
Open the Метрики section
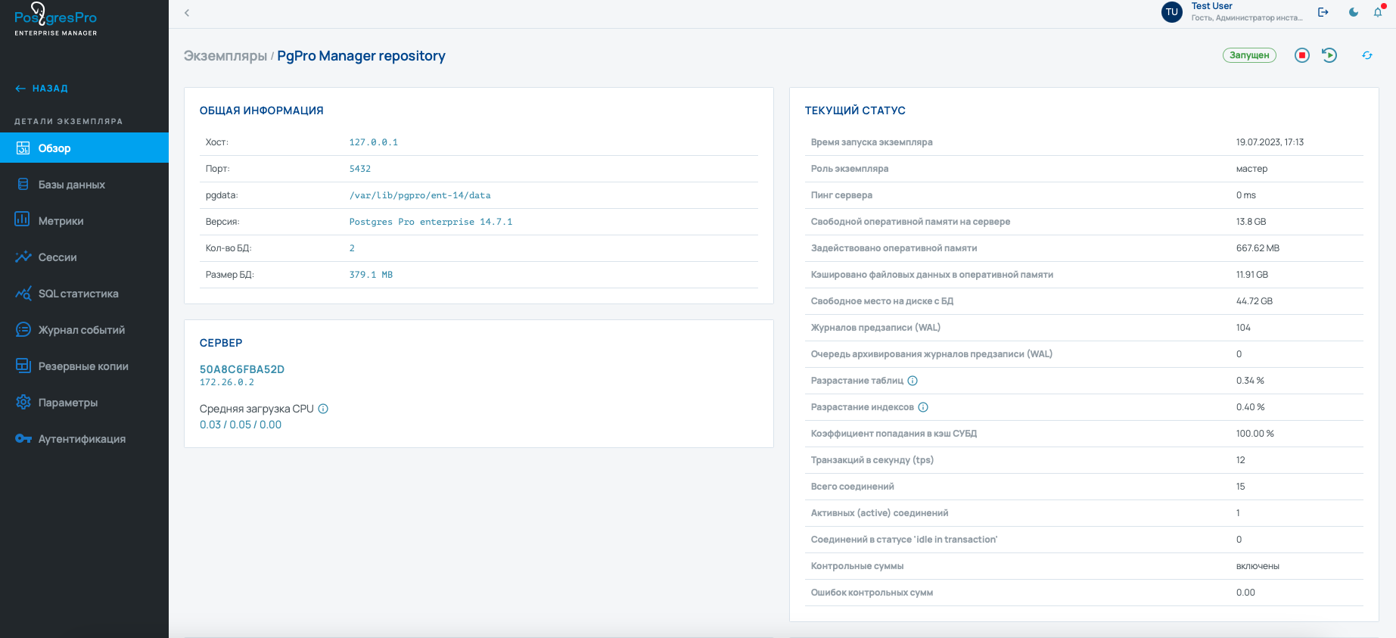pyautogui.click(x=84, y=220)
